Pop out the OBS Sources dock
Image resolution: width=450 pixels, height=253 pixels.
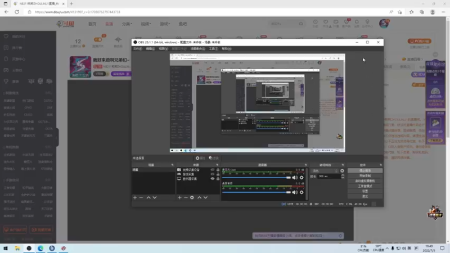click(x=217, y=165)
